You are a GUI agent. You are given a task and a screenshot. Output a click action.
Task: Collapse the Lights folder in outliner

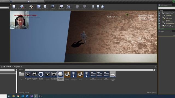point(162,17)
